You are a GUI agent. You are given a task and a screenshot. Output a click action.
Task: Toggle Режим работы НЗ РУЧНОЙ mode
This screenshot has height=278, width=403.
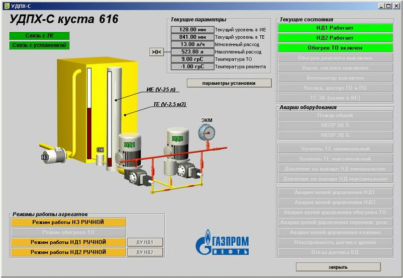[68, 222]
